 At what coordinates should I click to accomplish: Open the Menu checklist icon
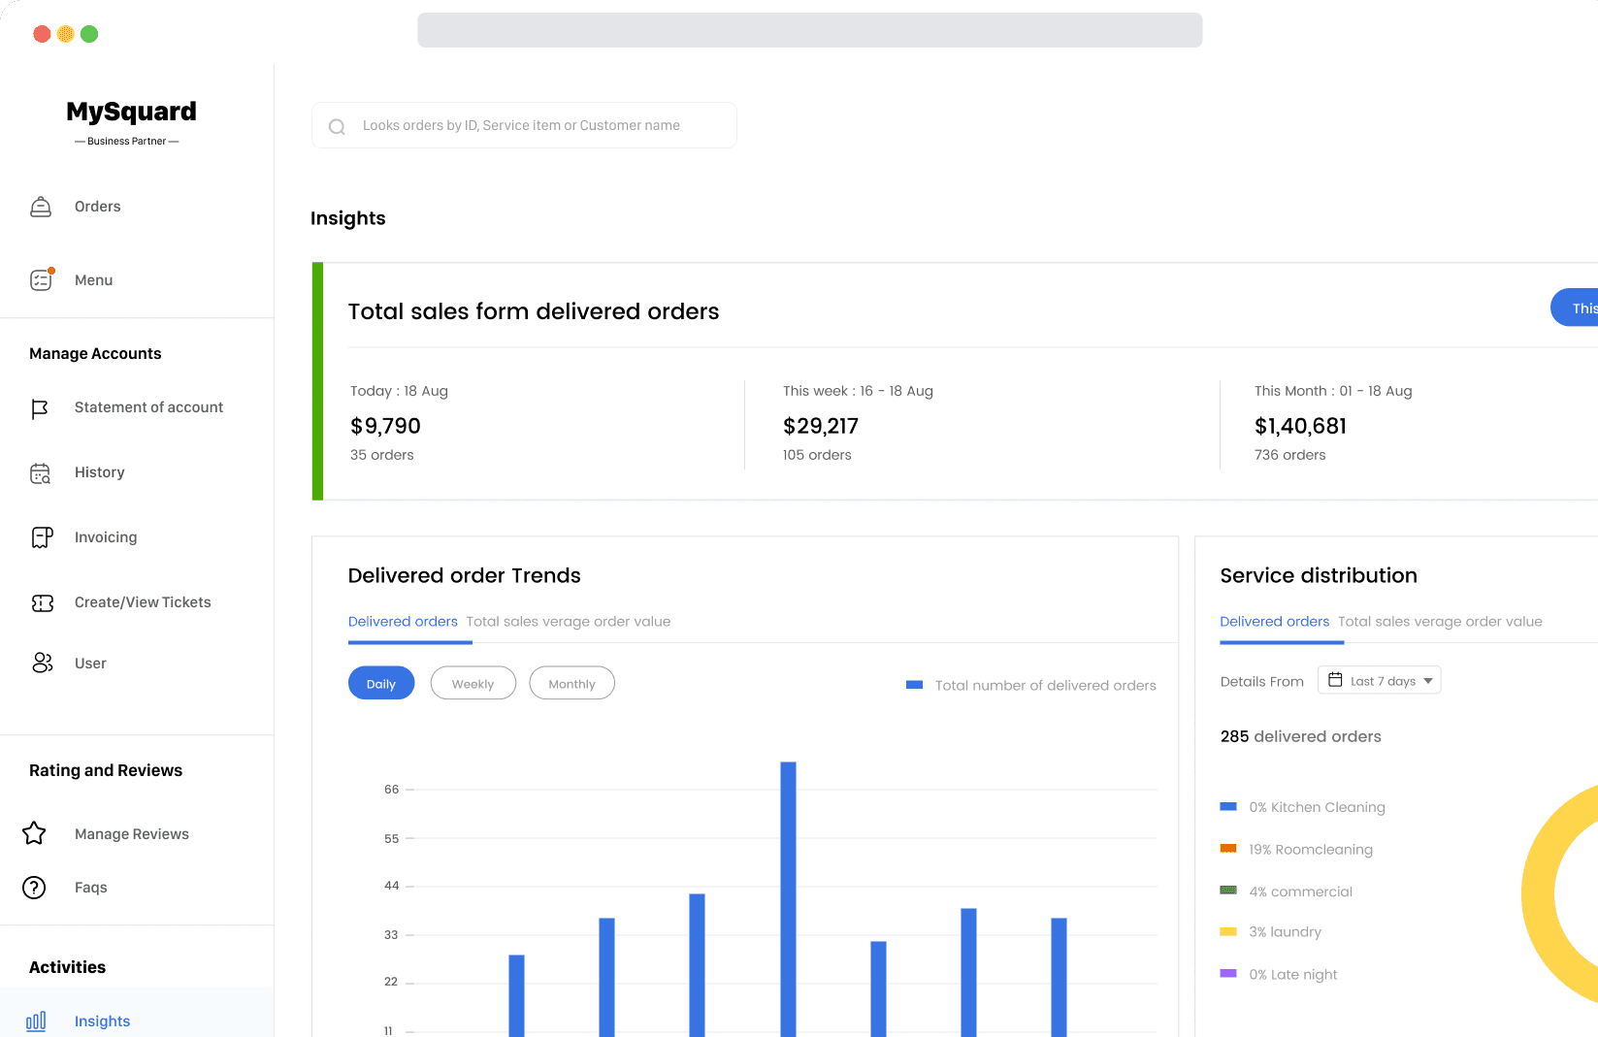point(41,280)
